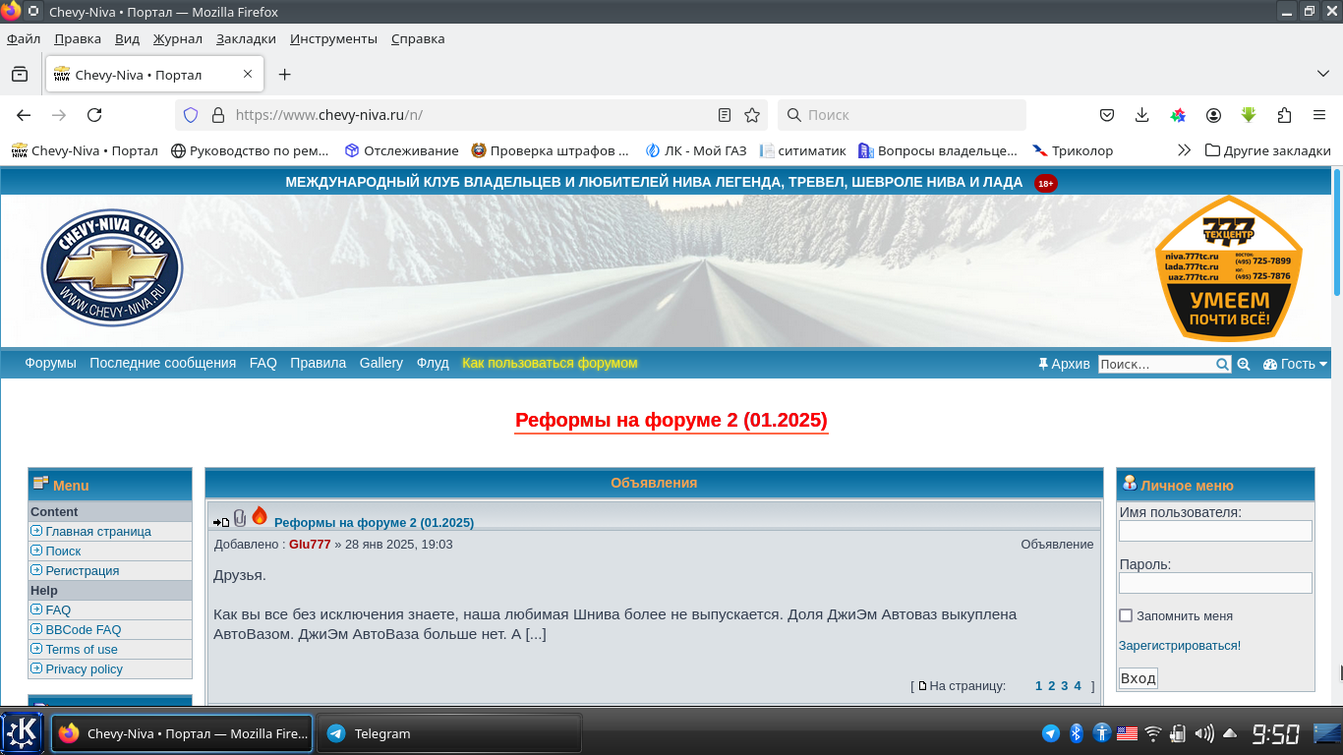The image size is (1343, 755).
Task: Show more bookmarks with double chevron
Action: (x=1184, y=150)
